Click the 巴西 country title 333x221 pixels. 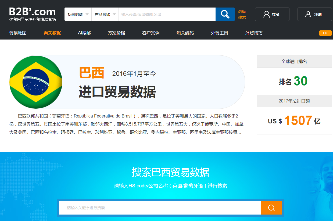pyautogui.click(x=92, y=73)
